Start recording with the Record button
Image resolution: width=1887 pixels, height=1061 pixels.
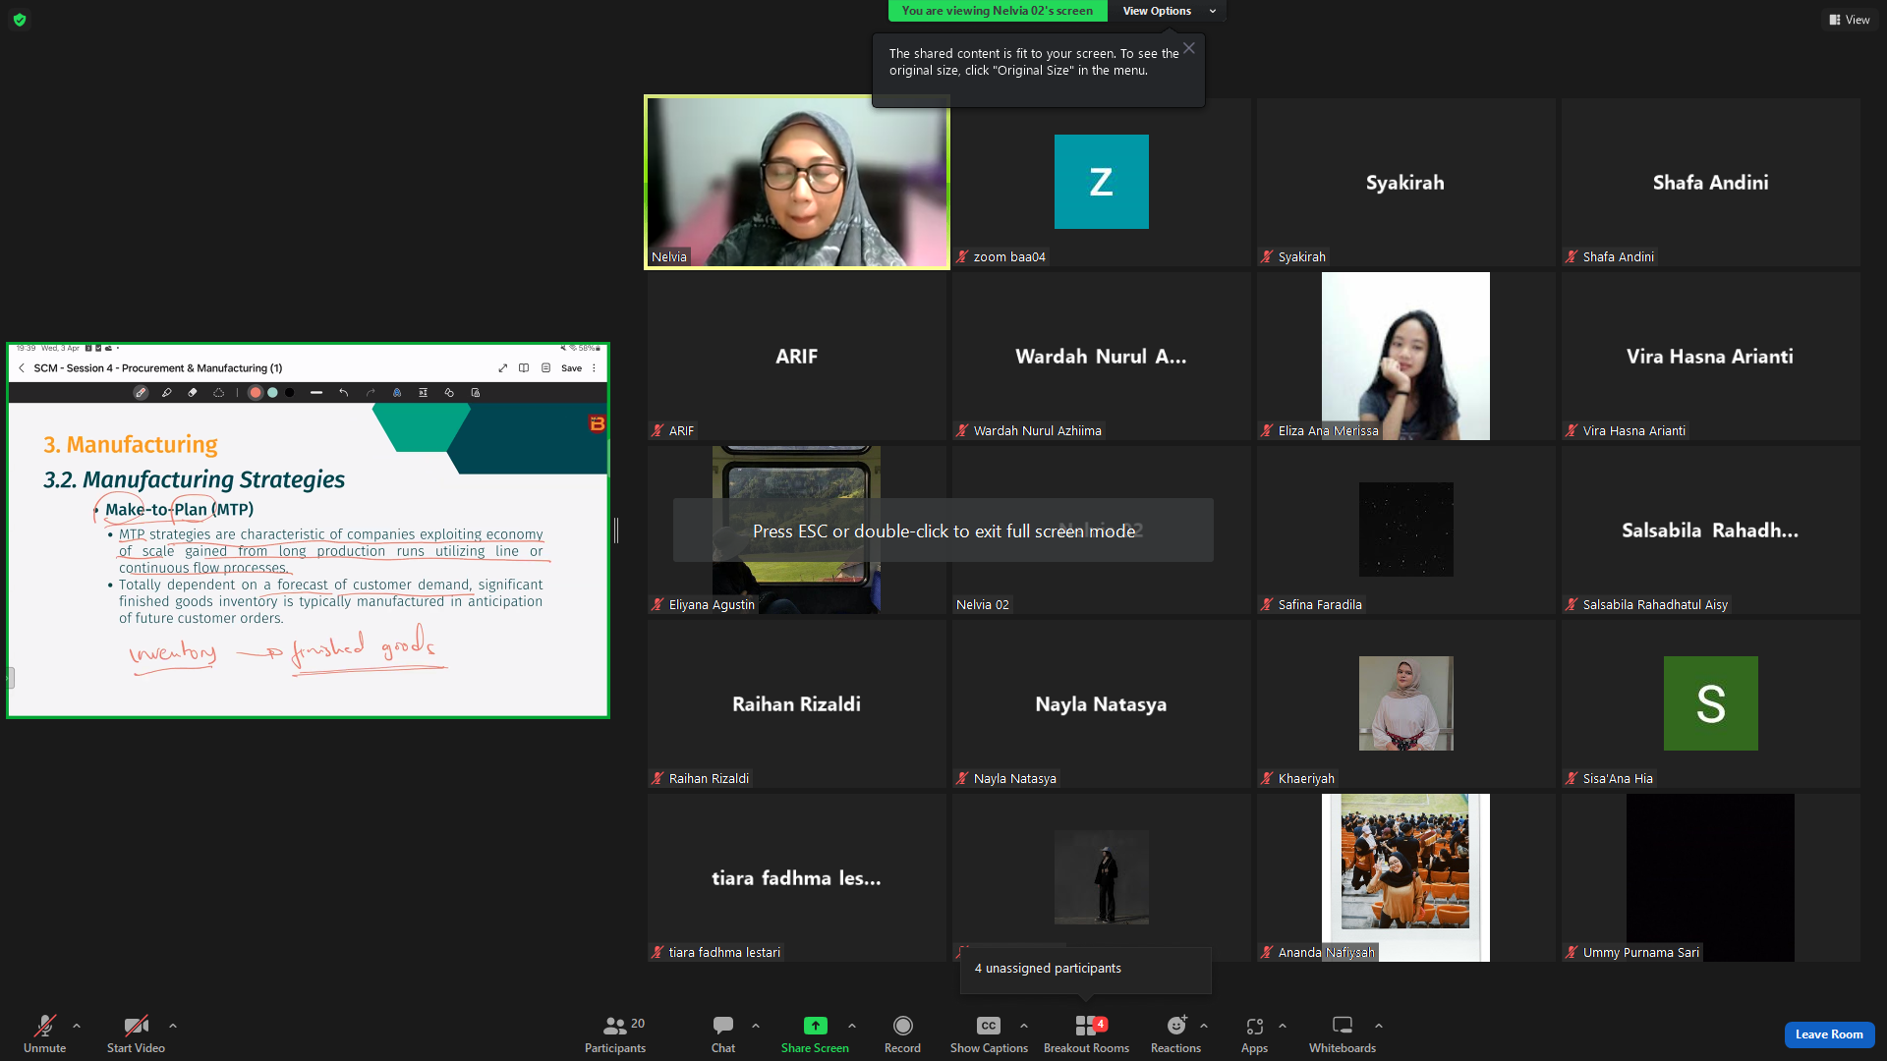click(902, 1033)
